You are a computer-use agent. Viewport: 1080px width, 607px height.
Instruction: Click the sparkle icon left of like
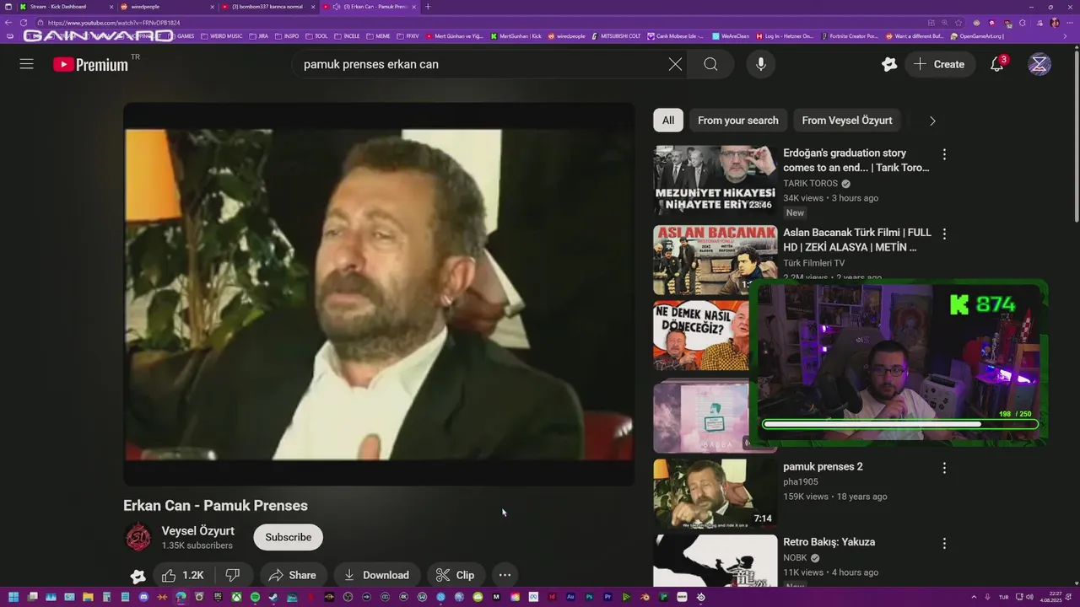pyautogui.click(x=138, y=576)
